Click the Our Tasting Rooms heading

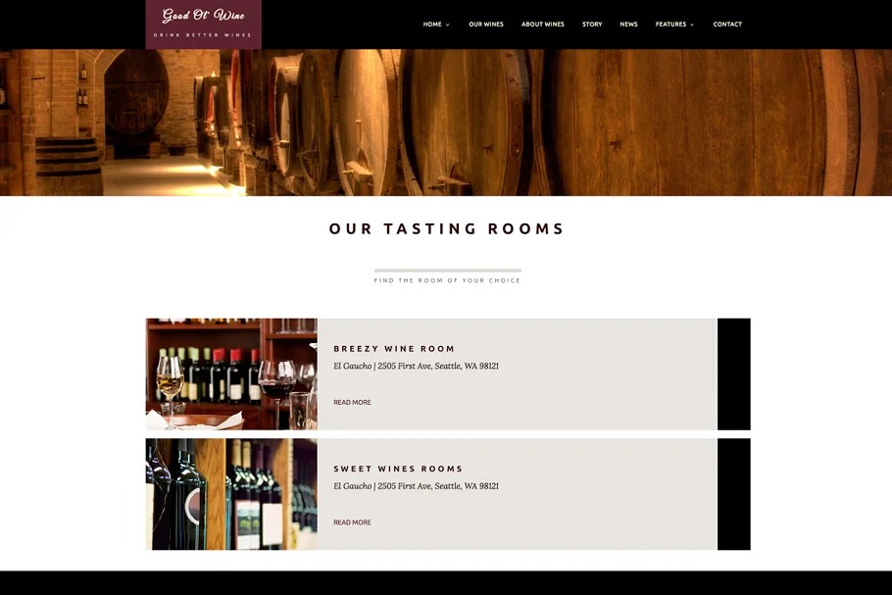click(x=447, y=228)
